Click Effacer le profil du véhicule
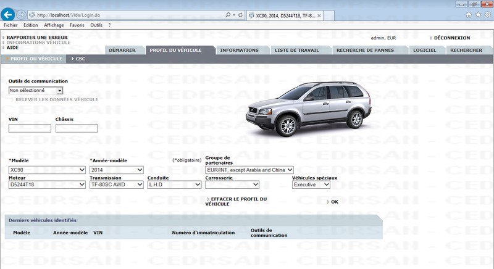This screenshot has height=269, width=494. tap(238, 202)
